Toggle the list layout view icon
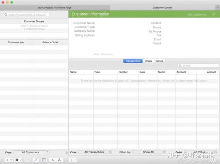 (44, 160)
